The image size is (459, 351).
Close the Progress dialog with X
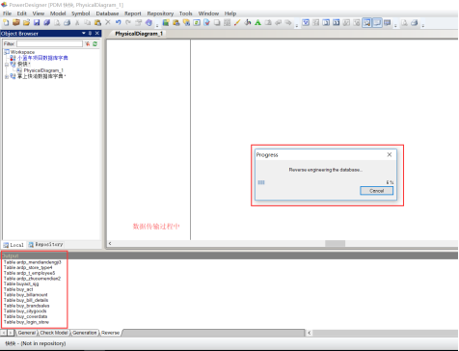[390, 154]
